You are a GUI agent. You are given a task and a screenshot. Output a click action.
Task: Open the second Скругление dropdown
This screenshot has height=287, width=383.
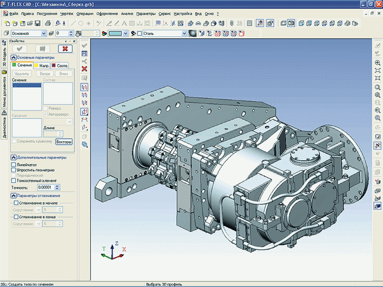coord(38,223)
